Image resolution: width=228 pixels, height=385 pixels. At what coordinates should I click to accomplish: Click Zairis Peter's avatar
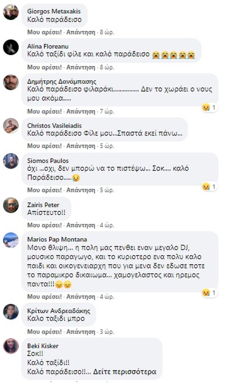click(x=11, y=205)
